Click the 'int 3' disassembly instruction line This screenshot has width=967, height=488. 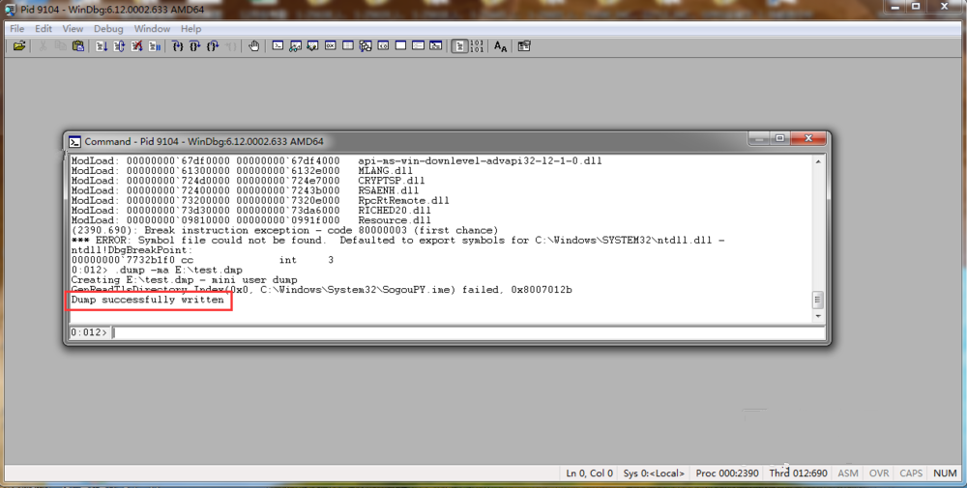tap(202, 260)
